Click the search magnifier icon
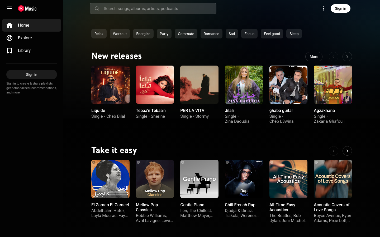This screenshot has width=380, height=237. (x=97, y=8)
